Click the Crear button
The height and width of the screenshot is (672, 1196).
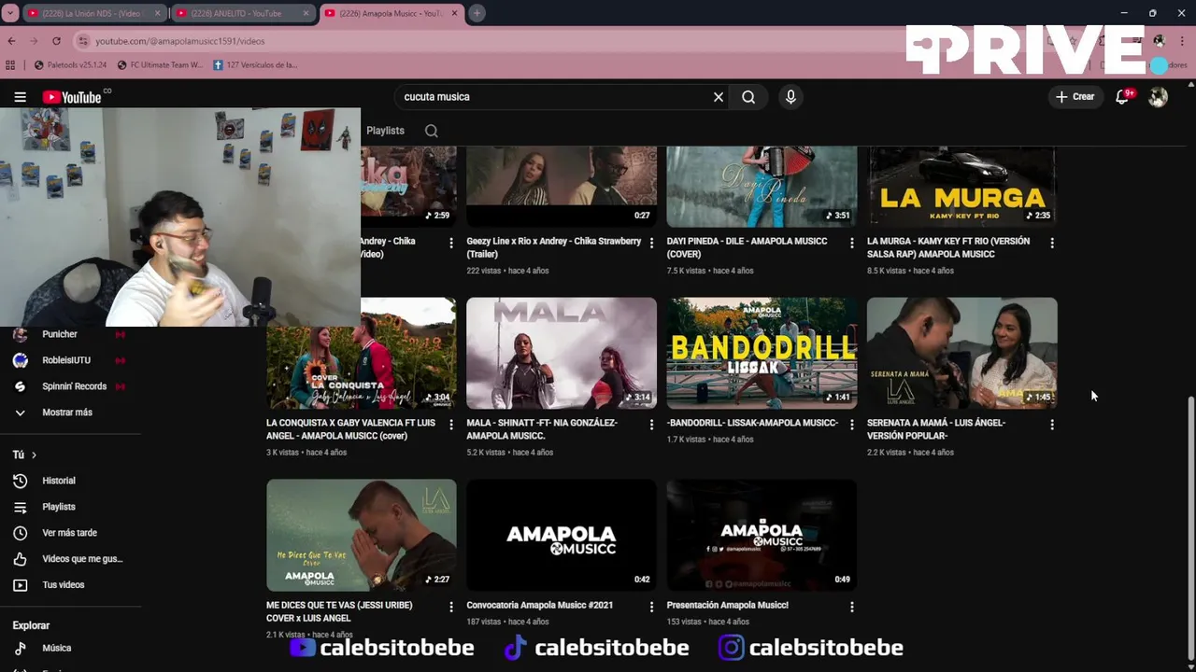tap(1075, 97)
